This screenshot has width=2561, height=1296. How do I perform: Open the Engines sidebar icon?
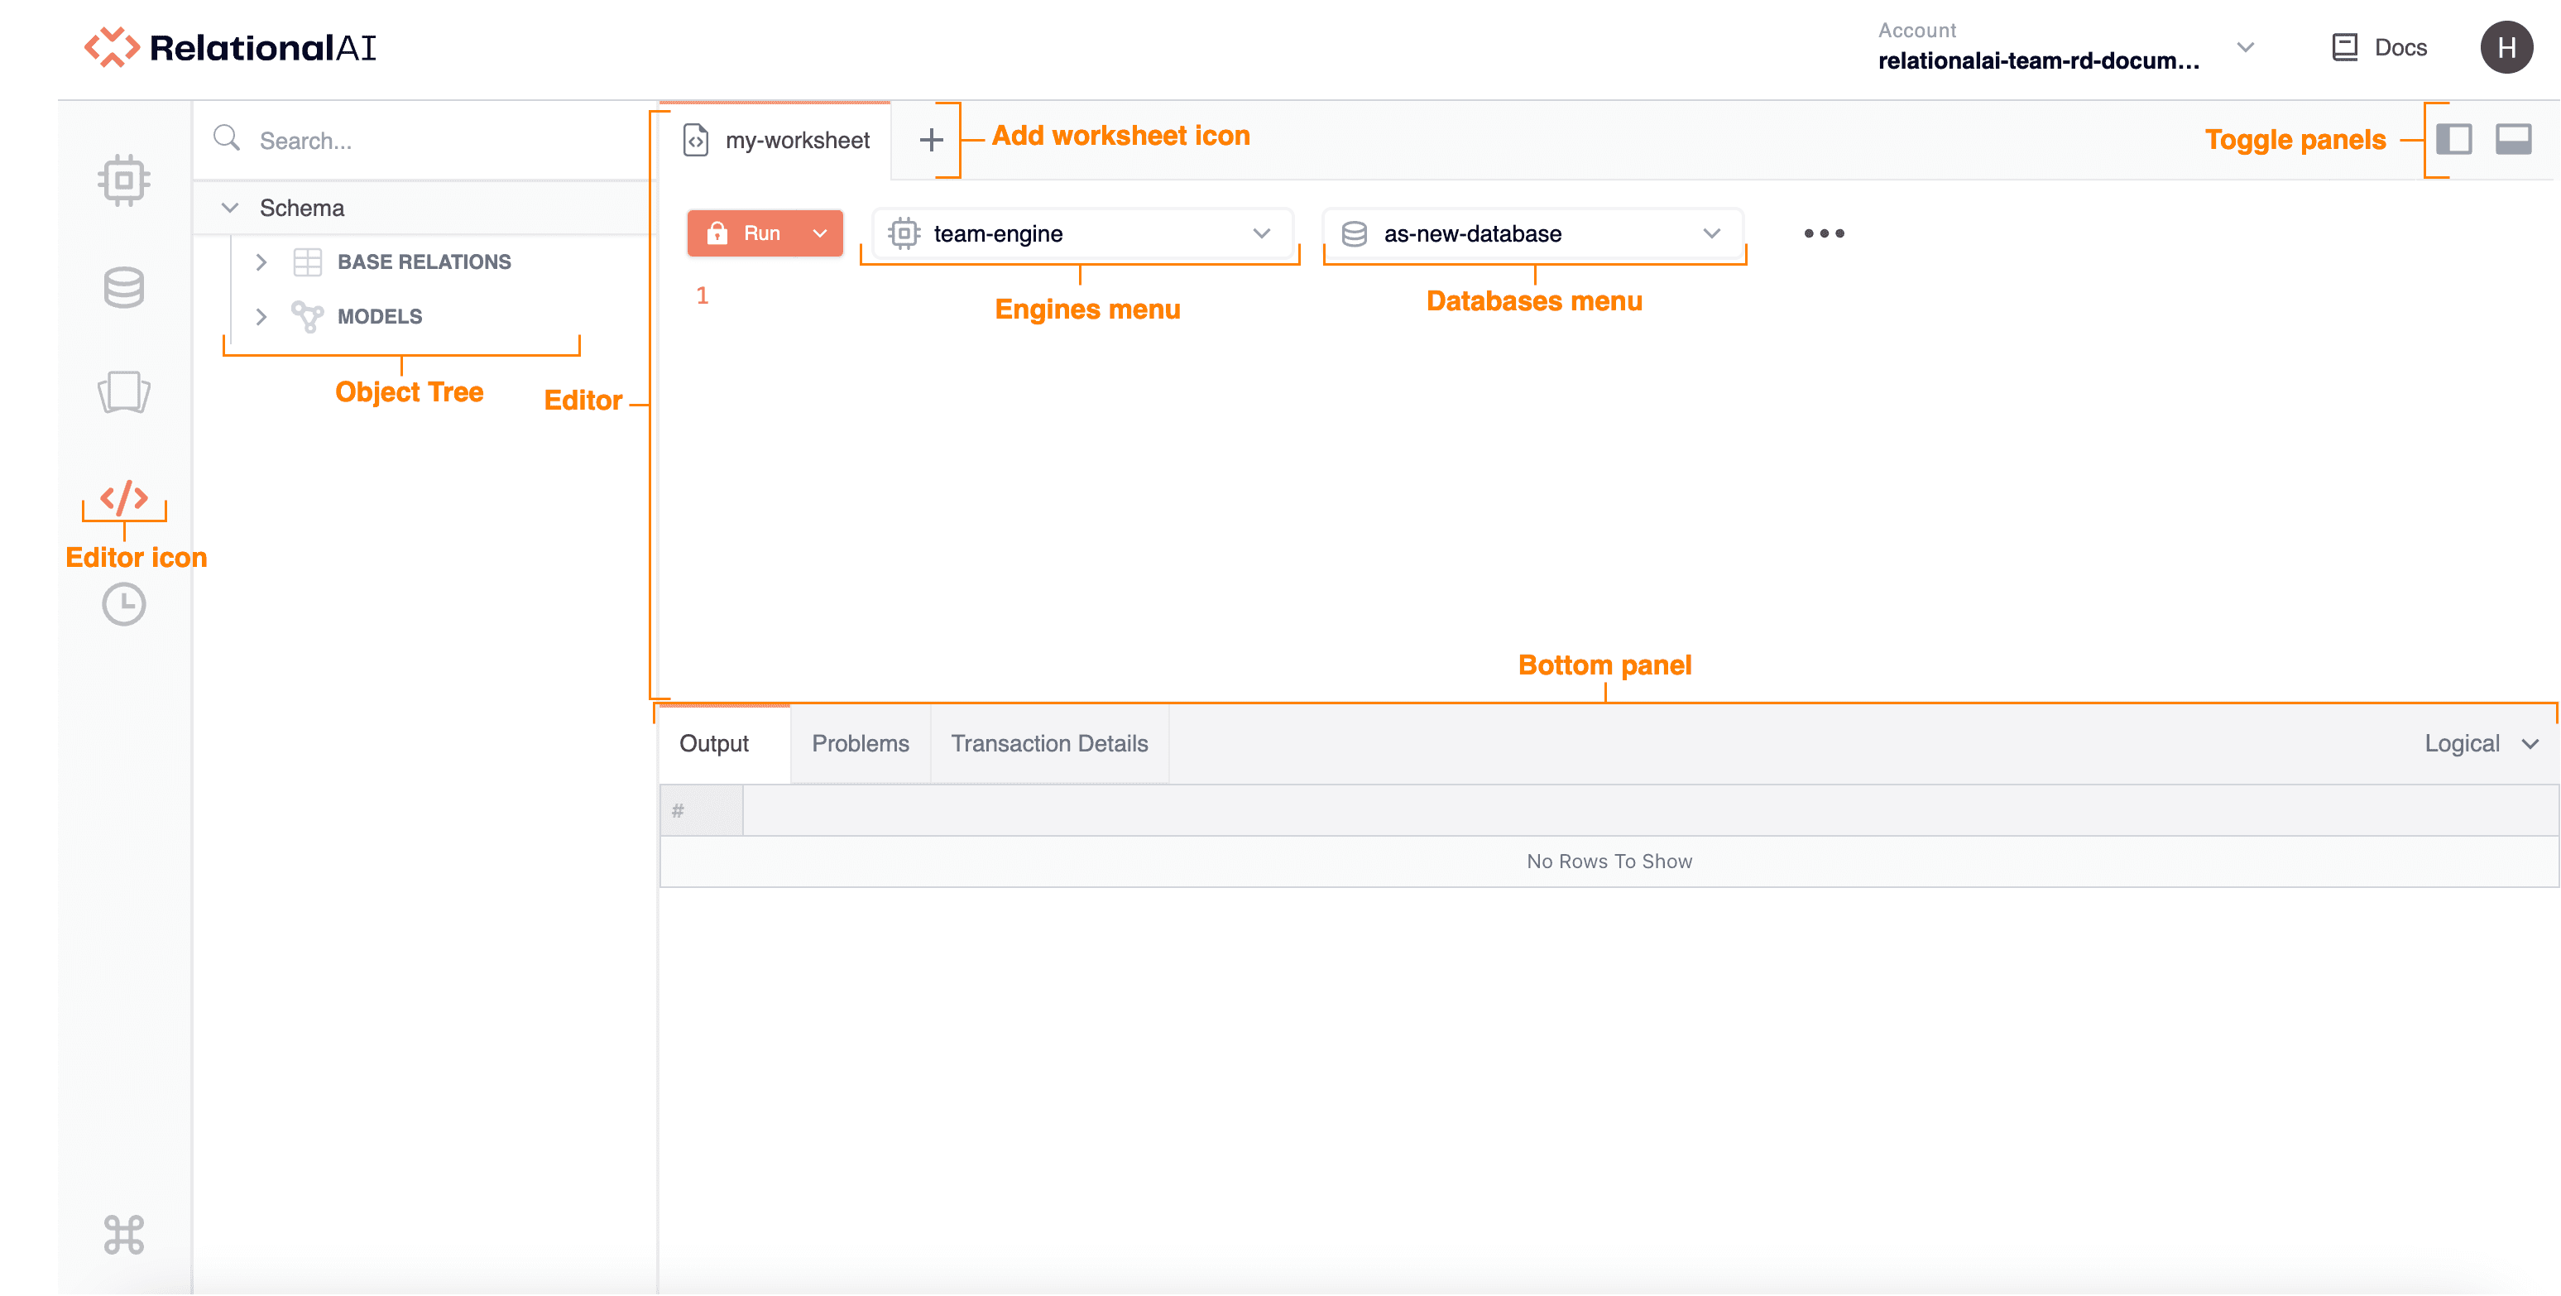(123, 180)
